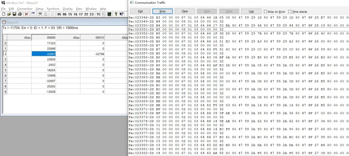Image resolution: width=349 pixels, height=156 pixels.
Task: Click the TC test center toolbar button
Action: tap(98, 14)
